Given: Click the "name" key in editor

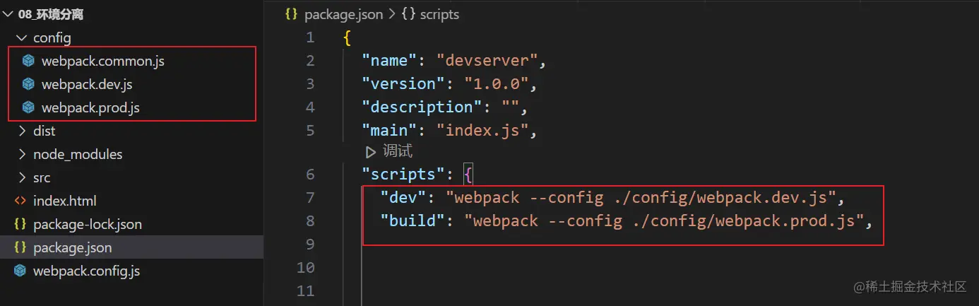Looking at the screenshot, I should [x=389, y=61].
